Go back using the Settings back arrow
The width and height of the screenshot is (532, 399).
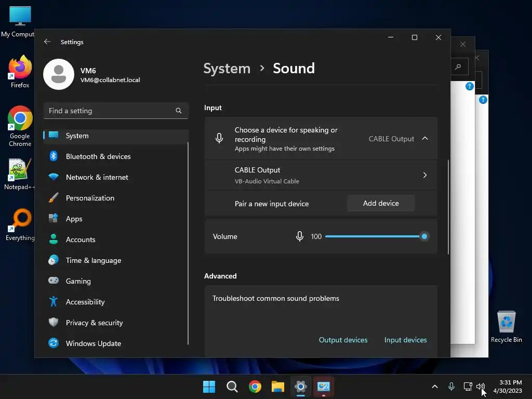click(x=47, y=42)
